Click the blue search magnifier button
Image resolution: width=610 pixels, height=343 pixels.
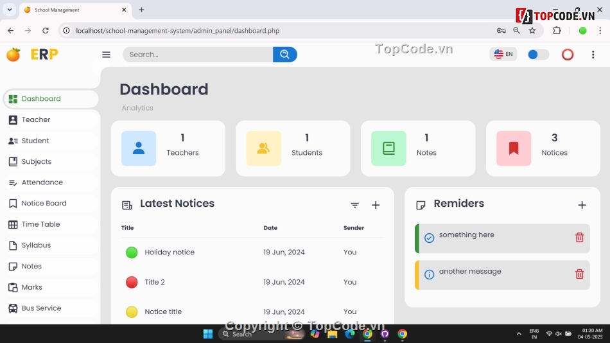pos(284,55)
